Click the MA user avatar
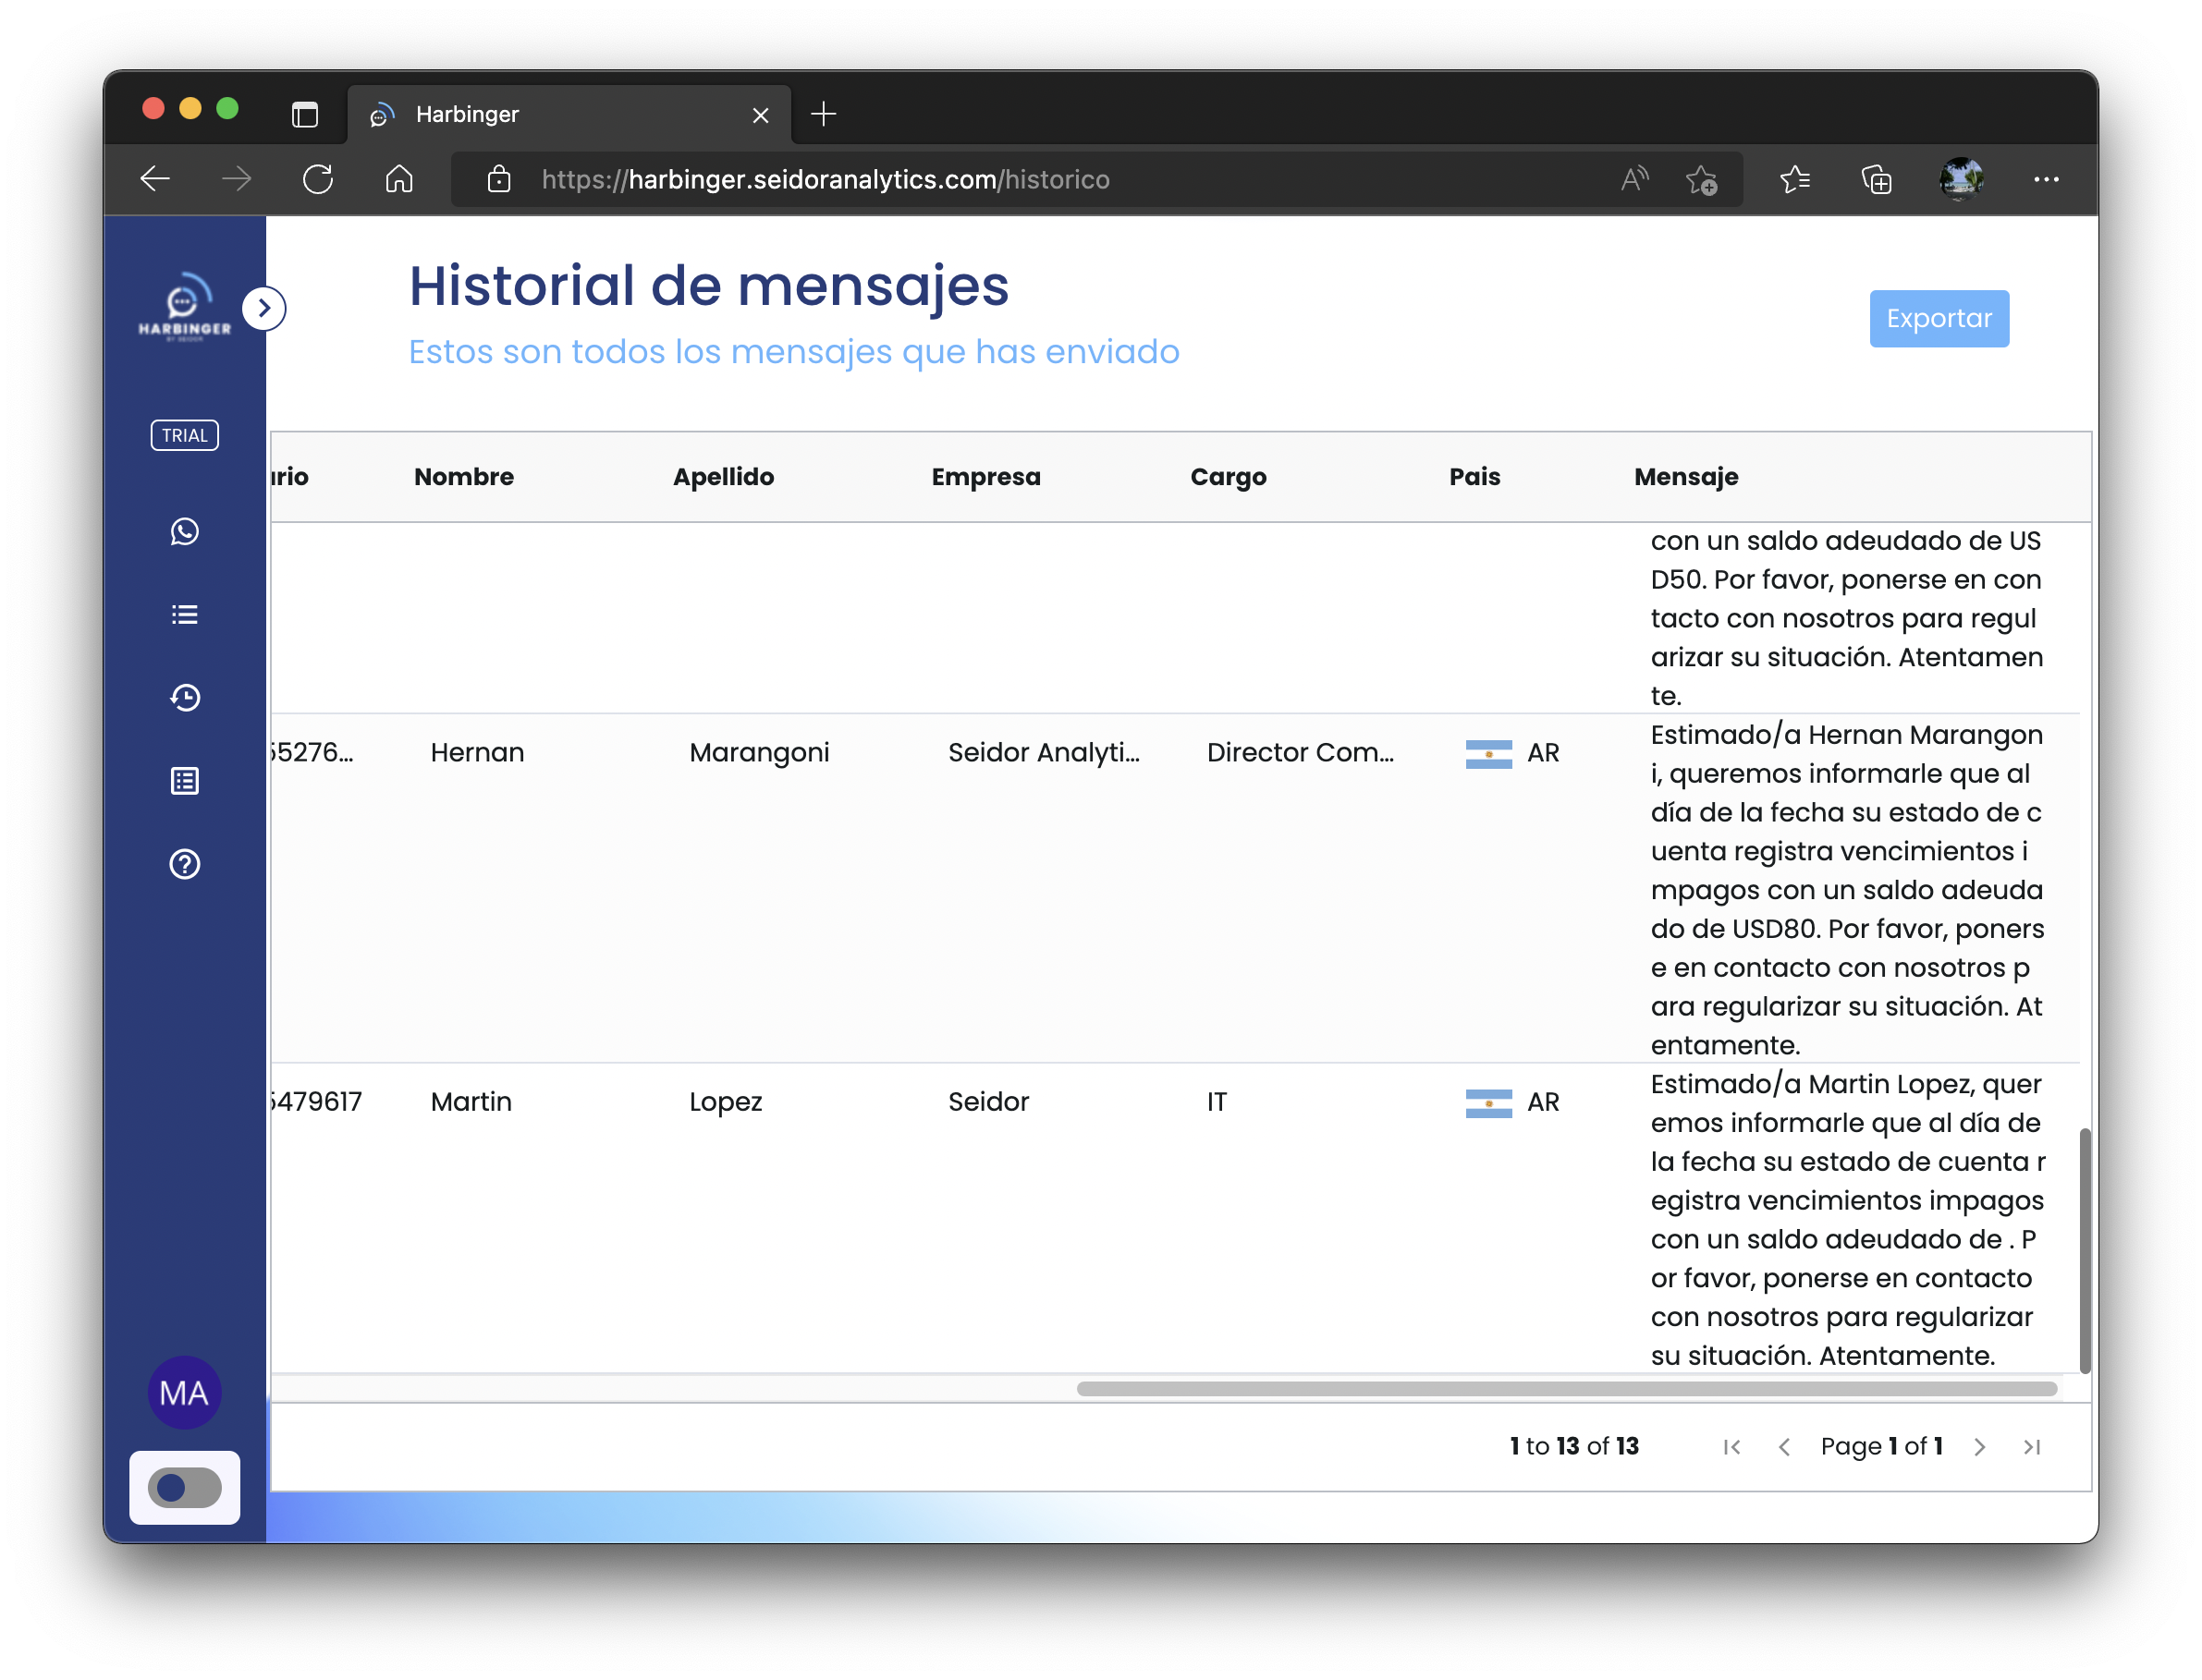This screenshot has width=2202, height=1680. pos(186,1393)
